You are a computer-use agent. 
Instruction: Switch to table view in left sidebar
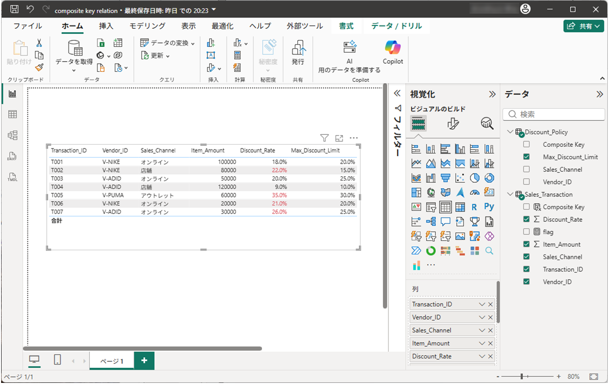(12, 114)
